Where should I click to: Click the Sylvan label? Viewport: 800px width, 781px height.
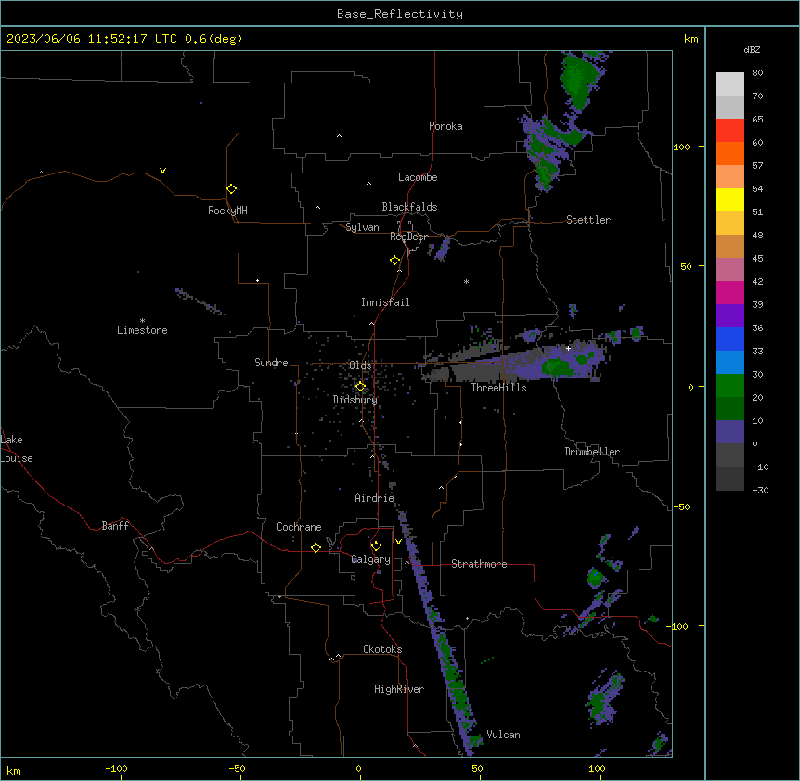[362, 227]
